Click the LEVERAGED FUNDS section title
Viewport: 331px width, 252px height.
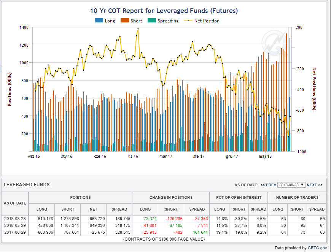point(27,185)
